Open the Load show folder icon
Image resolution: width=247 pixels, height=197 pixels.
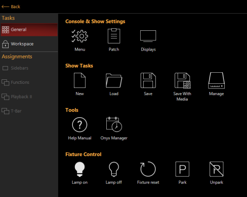114,80
